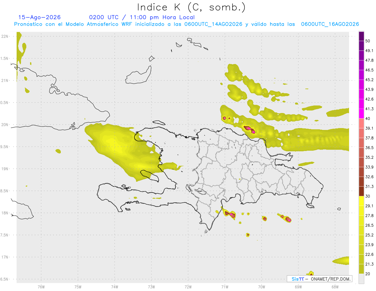Click the longitude axis label 69W
This screenshot has width=376, height=291.
(x=298, y=287)
